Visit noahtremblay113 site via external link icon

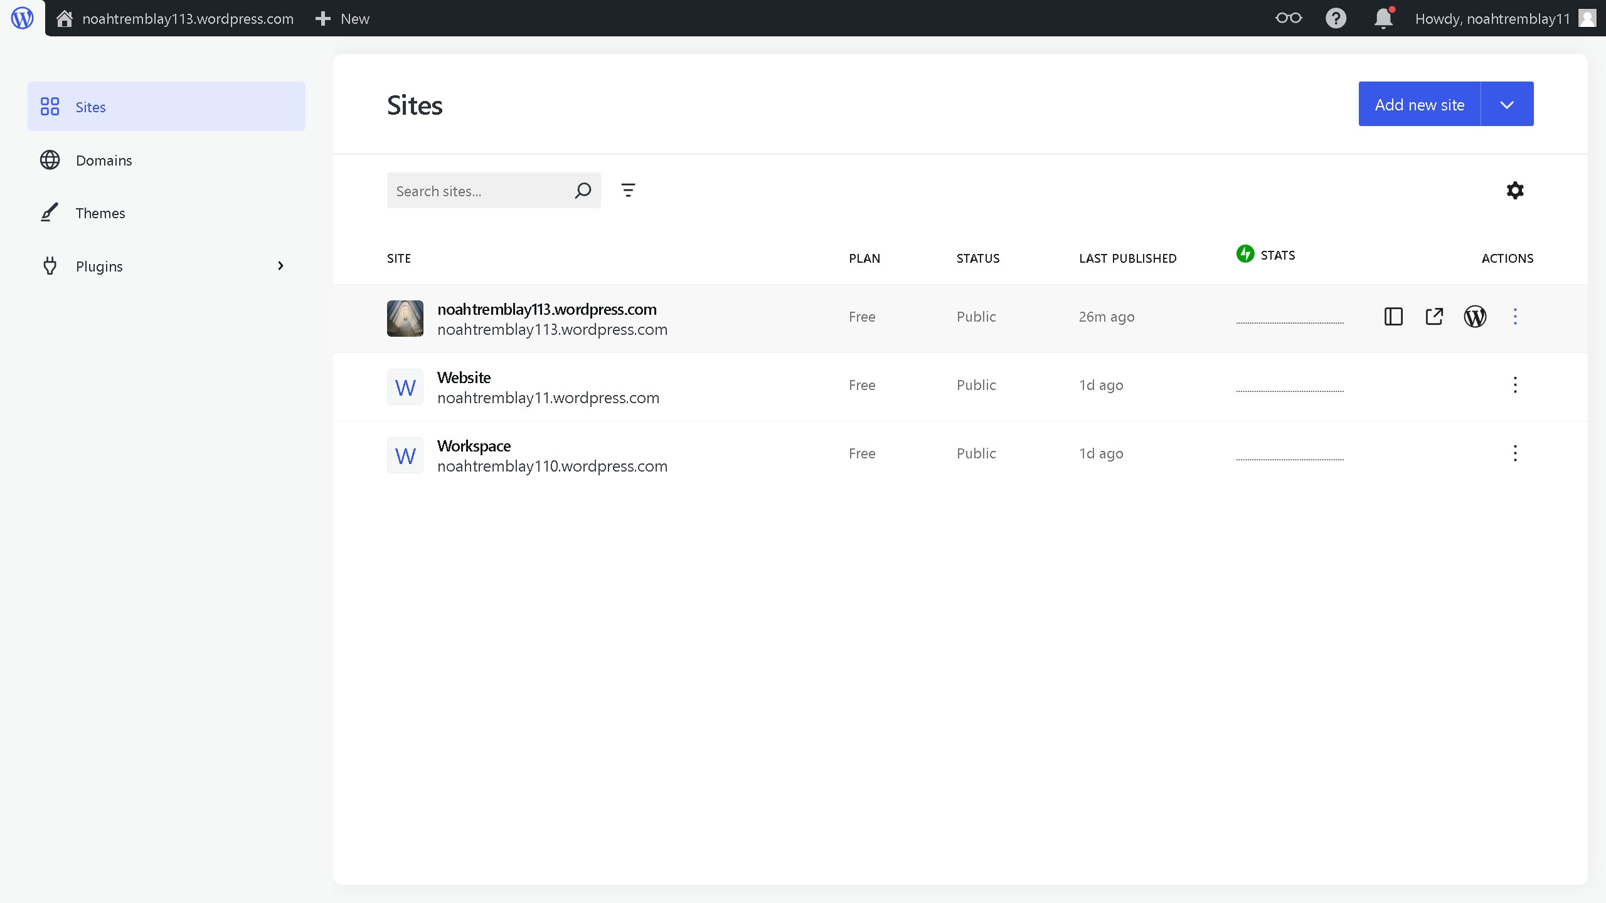point(1434,317)
